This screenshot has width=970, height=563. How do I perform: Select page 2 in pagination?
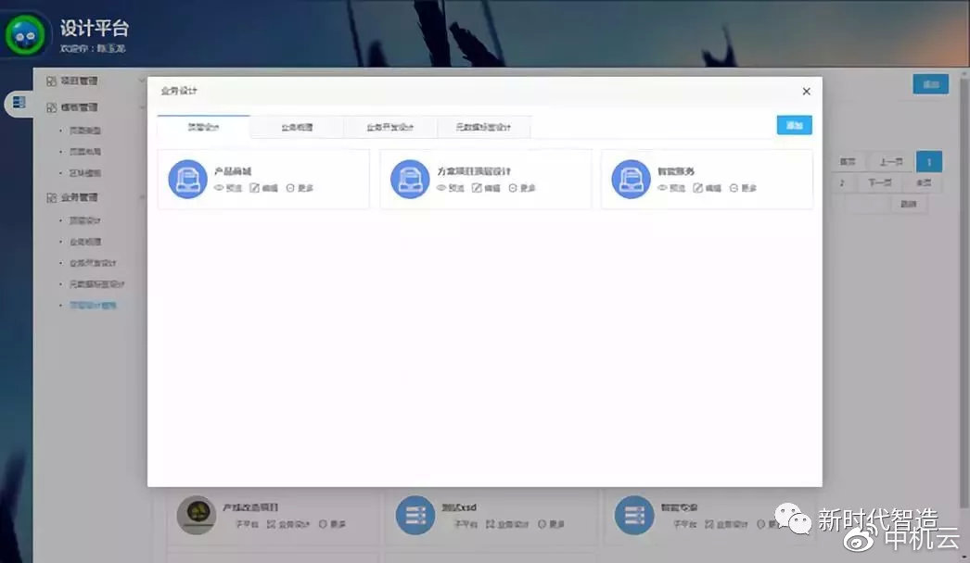pyautogui.click(x=842, y=183)
